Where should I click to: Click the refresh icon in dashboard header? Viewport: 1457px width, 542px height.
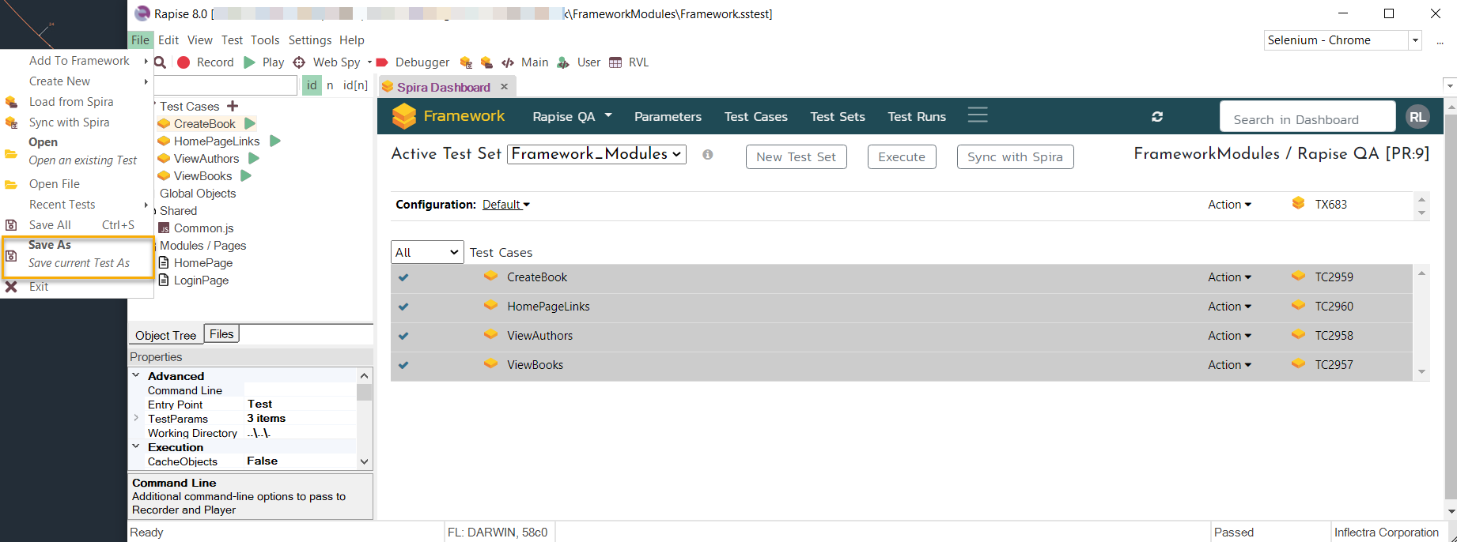[x=1157, y=117]
